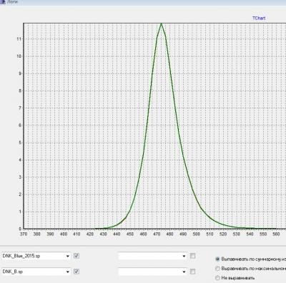Expand the DNK_Blue_2015.sp dropdown arrow
This screenshot has height=283, width=286.
coord(68,256)
